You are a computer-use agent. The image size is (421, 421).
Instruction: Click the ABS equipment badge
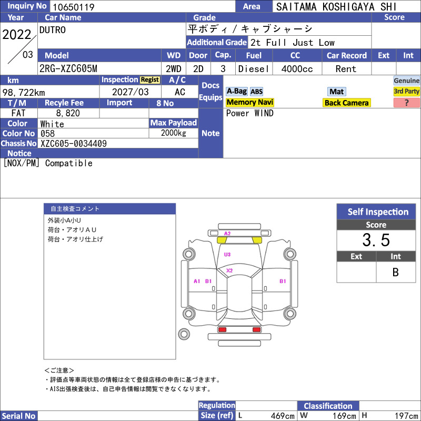[x=256, y=92]
